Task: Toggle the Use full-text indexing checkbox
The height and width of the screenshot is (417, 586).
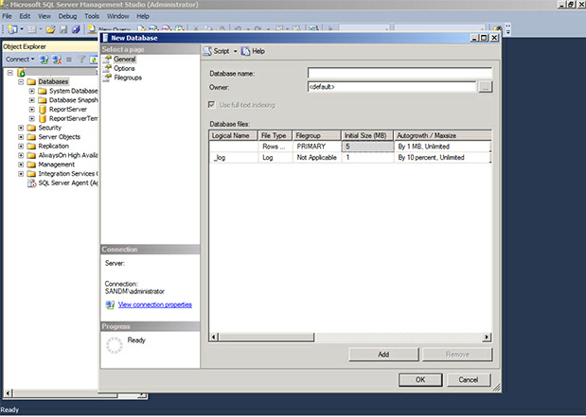Action: tap(211, 105)
